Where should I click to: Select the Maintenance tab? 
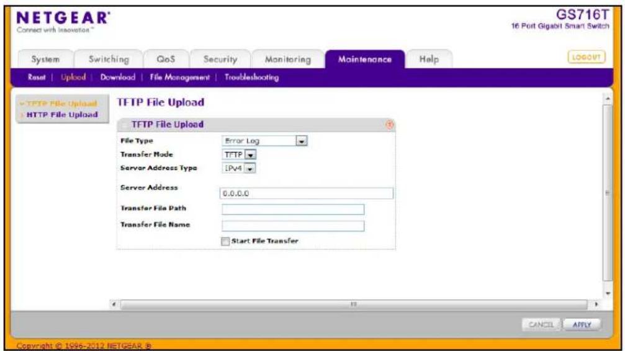365,59
